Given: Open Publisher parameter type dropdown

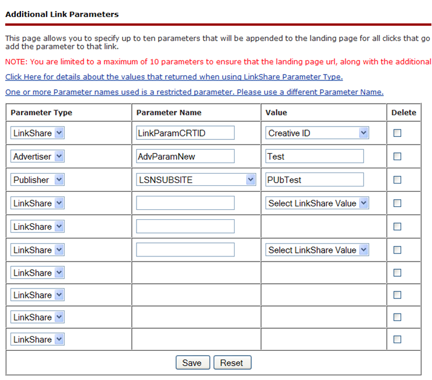Looking at the screenshot, I should click(37, 180).
